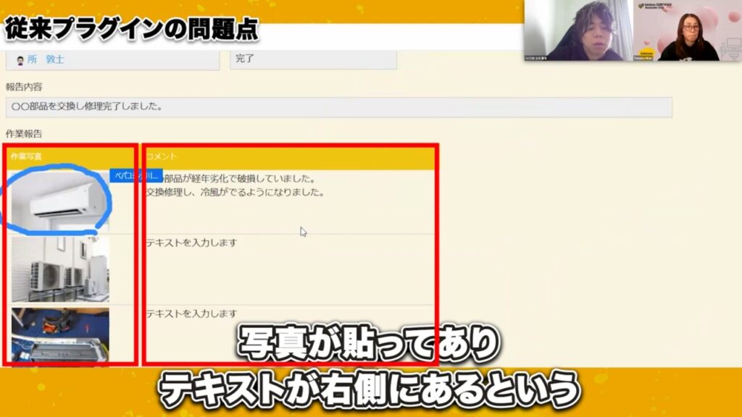Image resolution: width=742 pixels, height=417 pixels.
Task: Select the 所 敦士 assignee link
Action: pyautogui.click(x=43, y=60)
